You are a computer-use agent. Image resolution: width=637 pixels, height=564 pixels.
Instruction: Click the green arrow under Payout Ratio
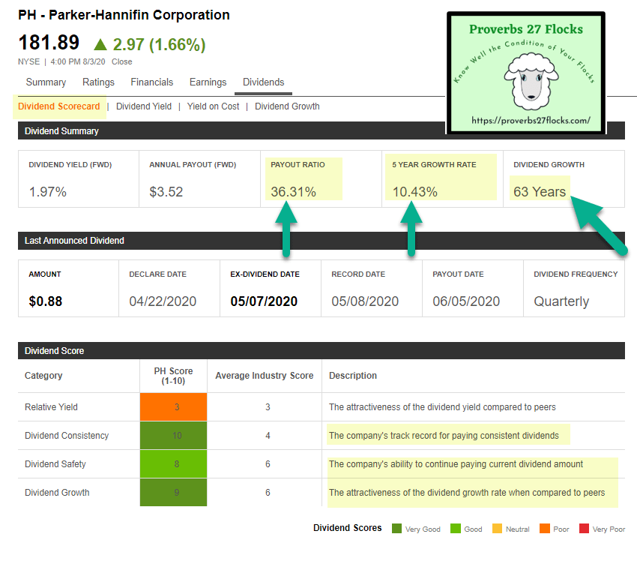(x=286, y=230)
